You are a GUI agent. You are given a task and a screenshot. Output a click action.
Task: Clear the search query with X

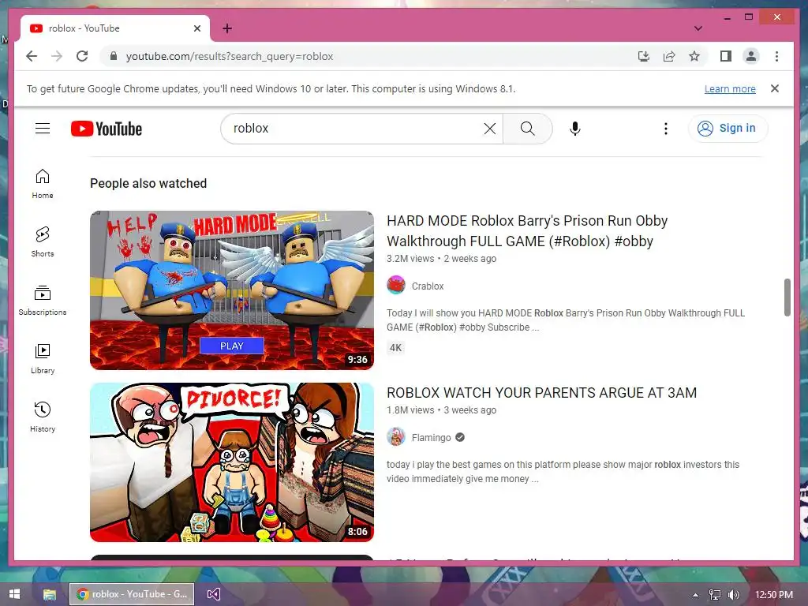[x=490, y=129]
